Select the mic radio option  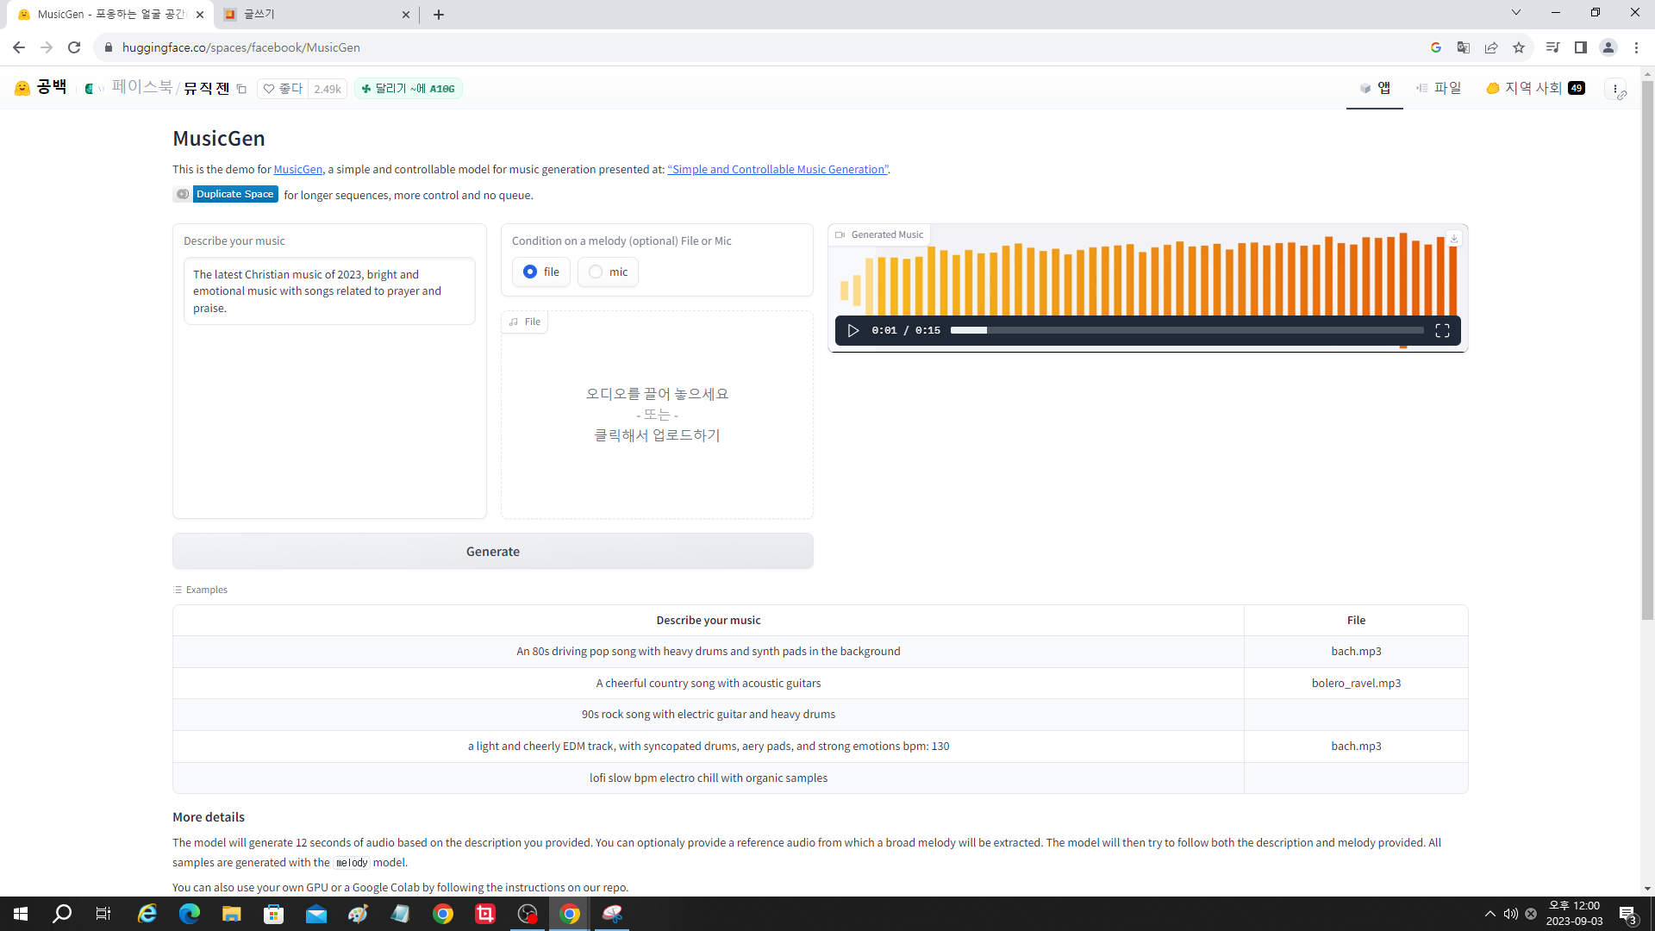(x=596, y=272)
